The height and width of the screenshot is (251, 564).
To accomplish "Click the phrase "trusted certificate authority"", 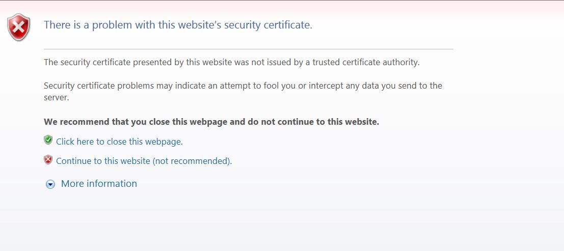I will pos(366,62).
